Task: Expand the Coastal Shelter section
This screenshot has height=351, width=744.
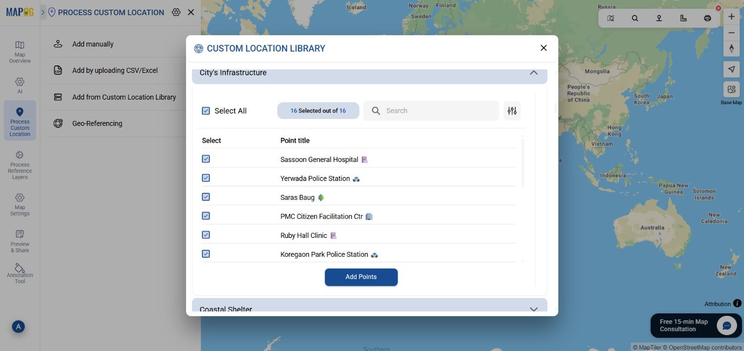Action: (x=534, y=309)
